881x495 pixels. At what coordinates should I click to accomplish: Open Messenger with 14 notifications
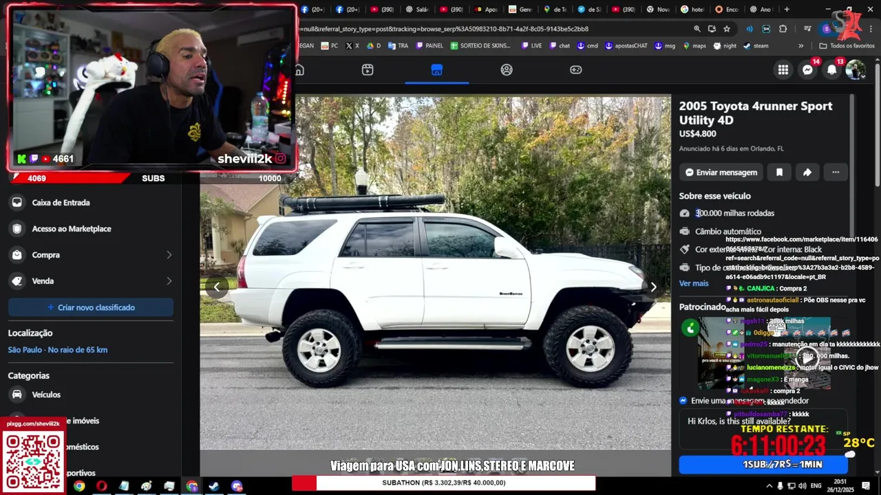(807, 69)
